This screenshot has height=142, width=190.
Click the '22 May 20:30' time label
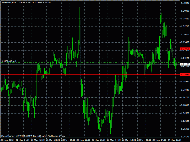[98, 140]
